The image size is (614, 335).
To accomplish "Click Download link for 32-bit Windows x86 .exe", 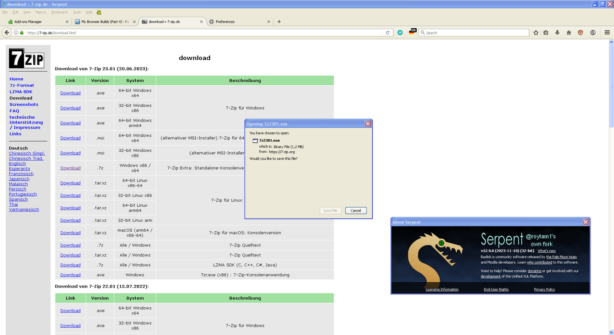I will pyautogui.click(x=71, y=108).
